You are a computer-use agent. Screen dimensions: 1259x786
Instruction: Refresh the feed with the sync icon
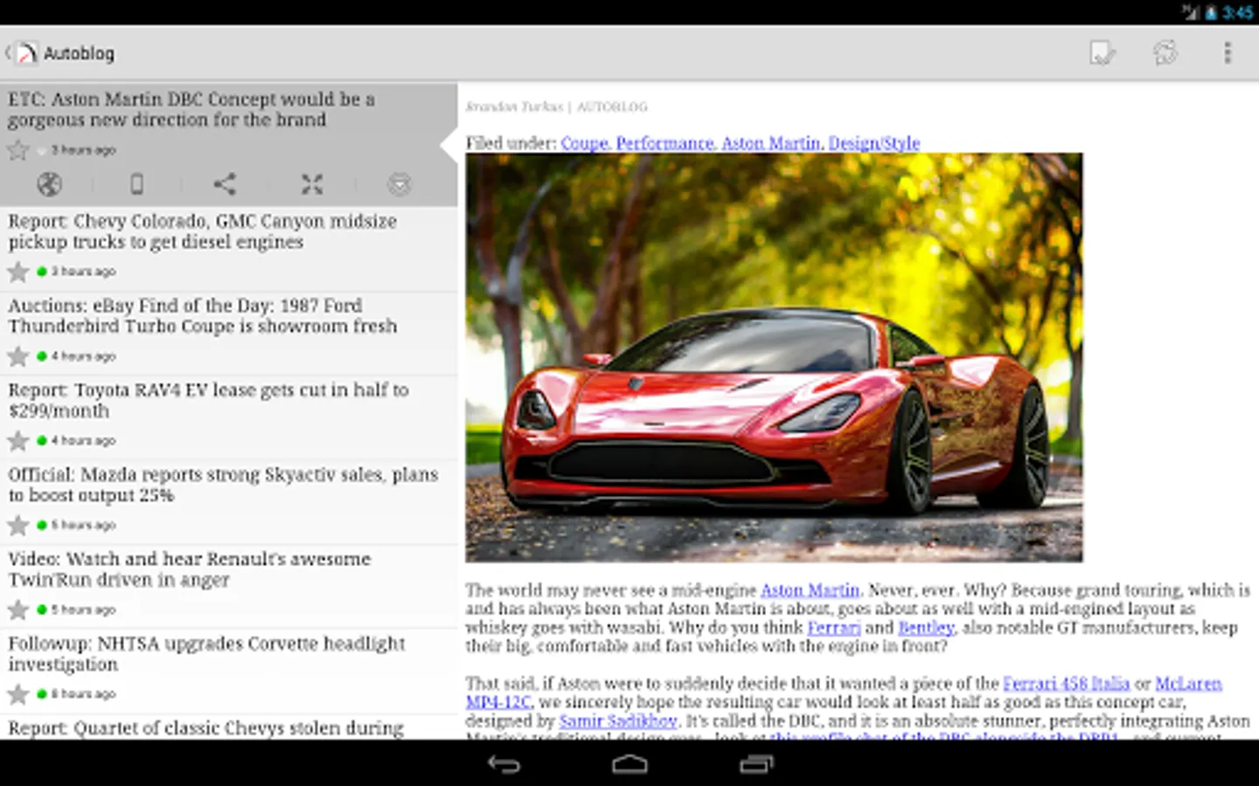[x=1165, y=53]
